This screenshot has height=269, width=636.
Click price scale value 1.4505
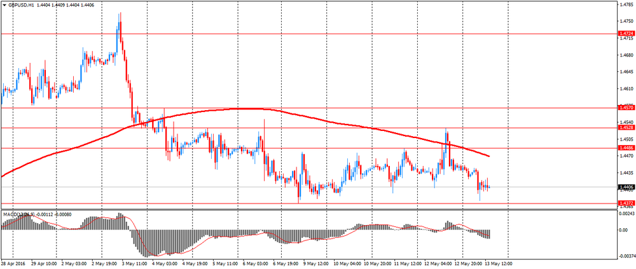pyautogui.click(x=625, y=139)
